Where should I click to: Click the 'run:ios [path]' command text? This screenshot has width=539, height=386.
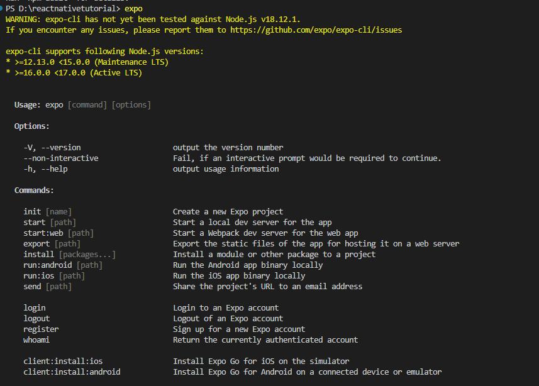click(54, 275)
